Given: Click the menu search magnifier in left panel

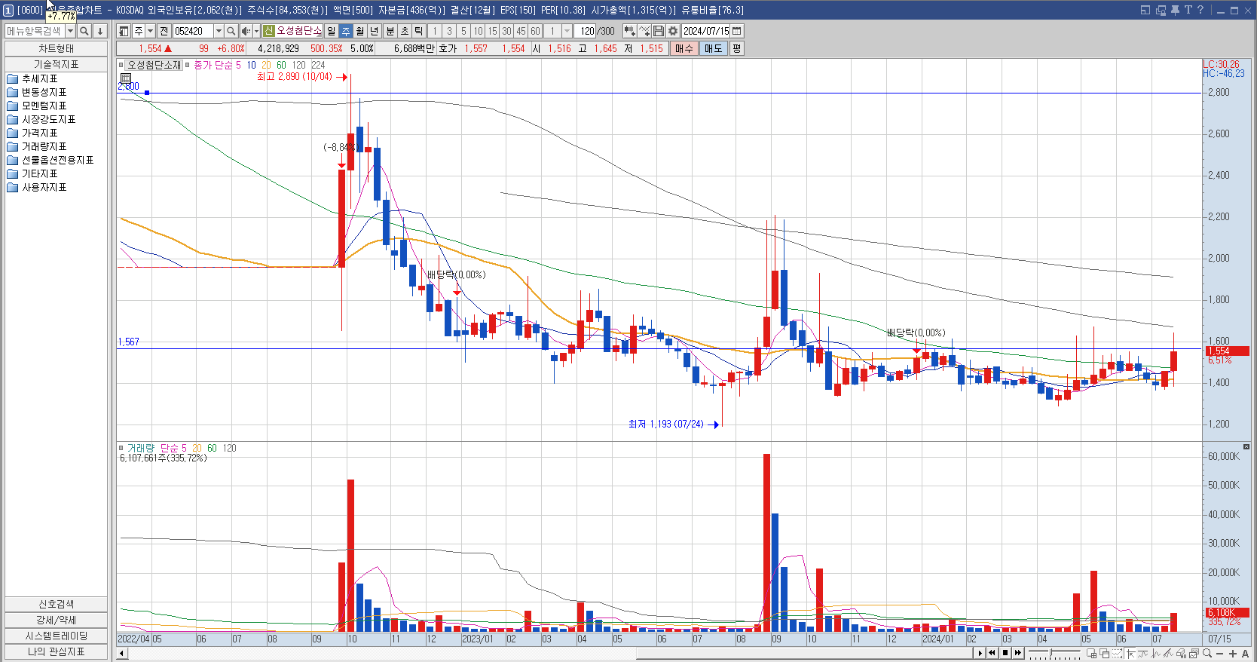Looking at the screenshot, I should (84, 31).
